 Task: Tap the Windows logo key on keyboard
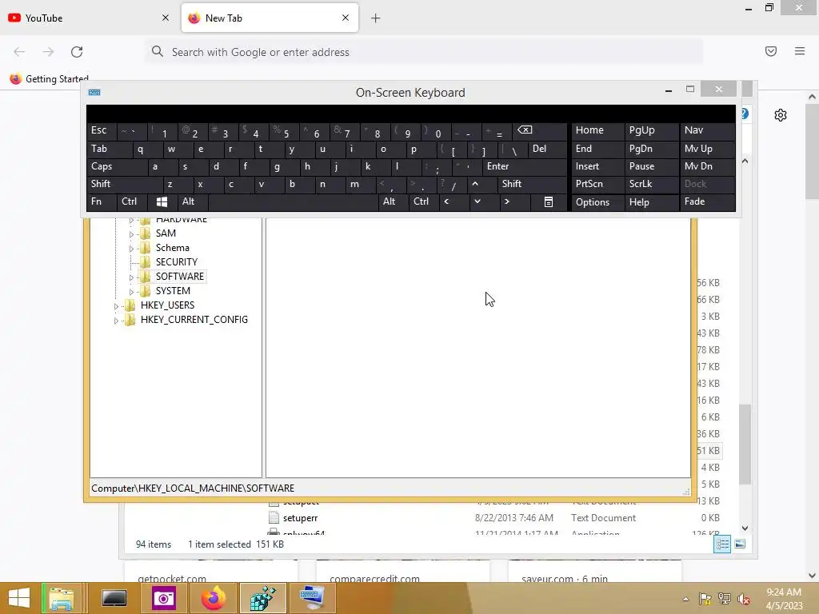tap(162, 201)
